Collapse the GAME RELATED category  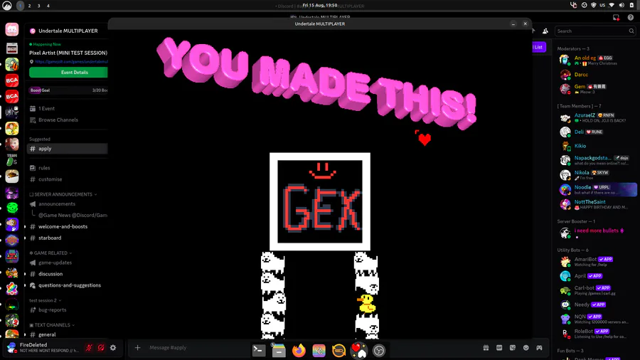click(50, 253)
